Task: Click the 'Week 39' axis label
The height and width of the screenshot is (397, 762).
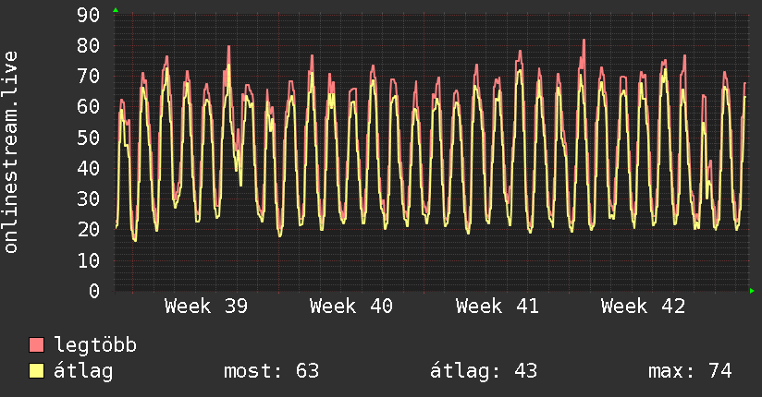Action: click(206, 307)
